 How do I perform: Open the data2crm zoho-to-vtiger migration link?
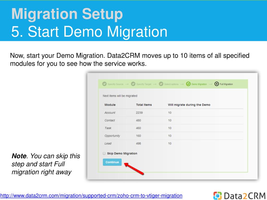pyautogui.click(x=91, y=196)
